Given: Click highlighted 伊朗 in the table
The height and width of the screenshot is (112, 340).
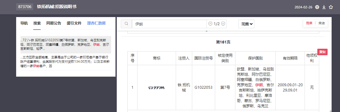Looking at the screenshot, I should coord(259,85).
